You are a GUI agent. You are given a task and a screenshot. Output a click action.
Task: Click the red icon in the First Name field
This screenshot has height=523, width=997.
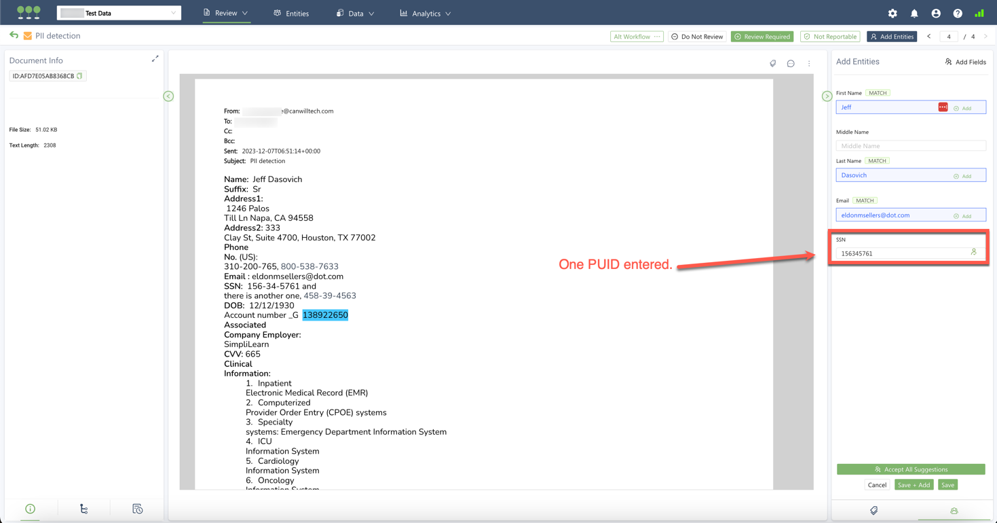[x=943, y=107]
